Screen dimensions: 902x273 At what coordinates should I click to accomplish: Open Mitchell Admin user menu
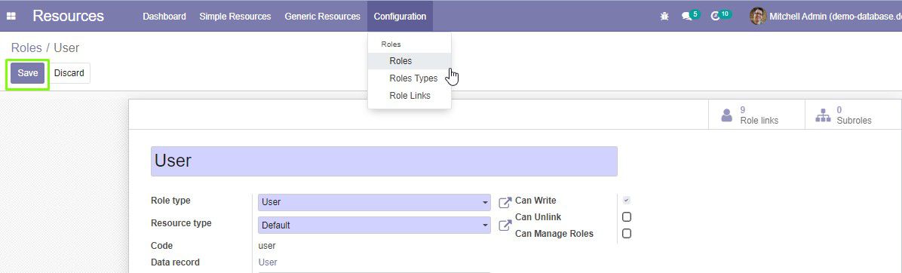[x=826, y=16]
